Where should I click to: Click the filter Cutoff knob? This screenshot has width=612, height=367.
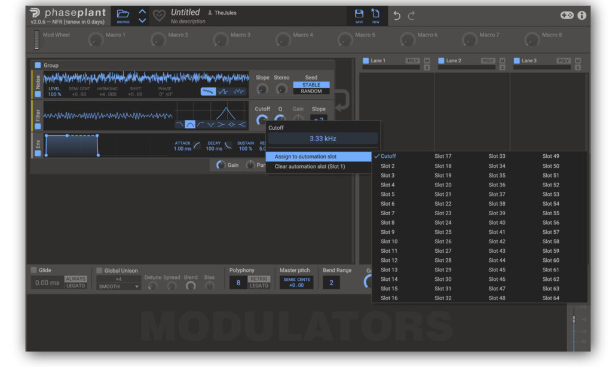(x=262, y=119)
